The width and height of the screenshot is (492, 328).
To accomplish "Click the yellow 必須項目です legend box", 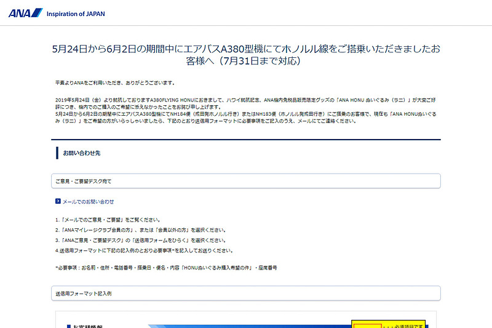I will (389, 324).
